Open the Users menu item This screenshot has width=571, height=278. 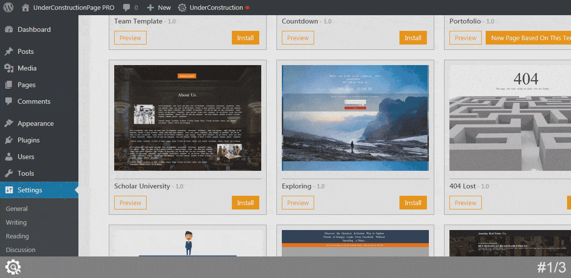pyautogui.click(x=26, y=157)
